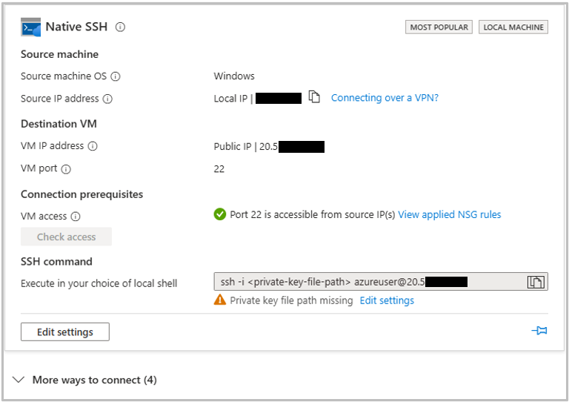Click info icon beside Source IP address
569x402 pixels.
(107, 99)
